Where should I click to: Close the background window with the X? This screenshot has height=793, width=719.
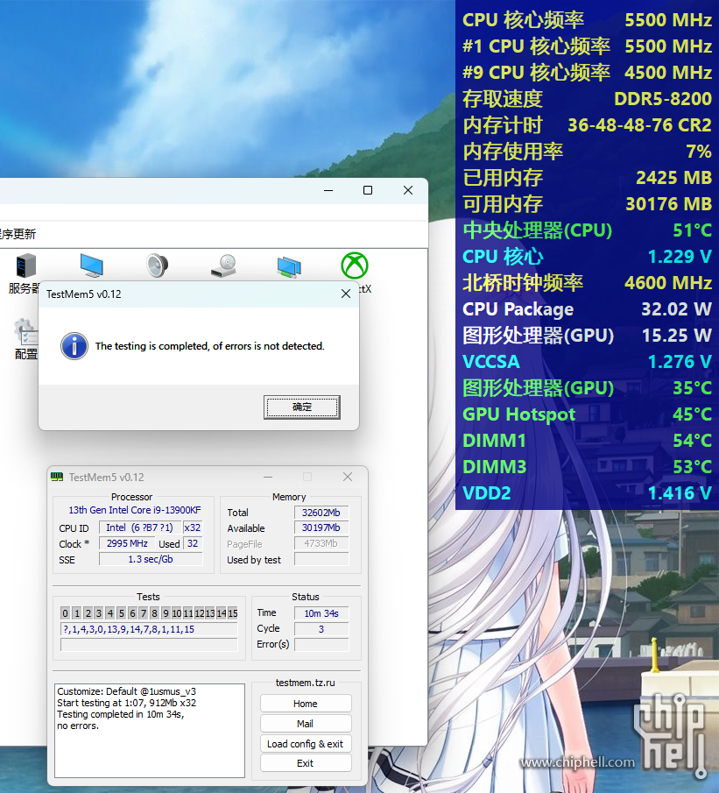tap(408, 190)
